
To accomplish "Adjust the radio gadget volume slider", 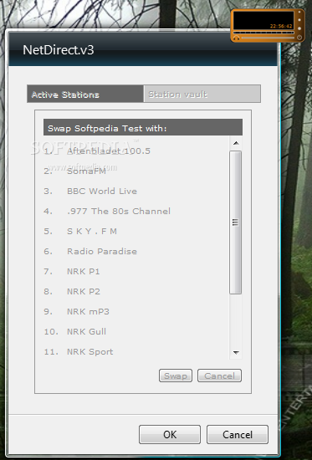I will click(x=268, y=38).
